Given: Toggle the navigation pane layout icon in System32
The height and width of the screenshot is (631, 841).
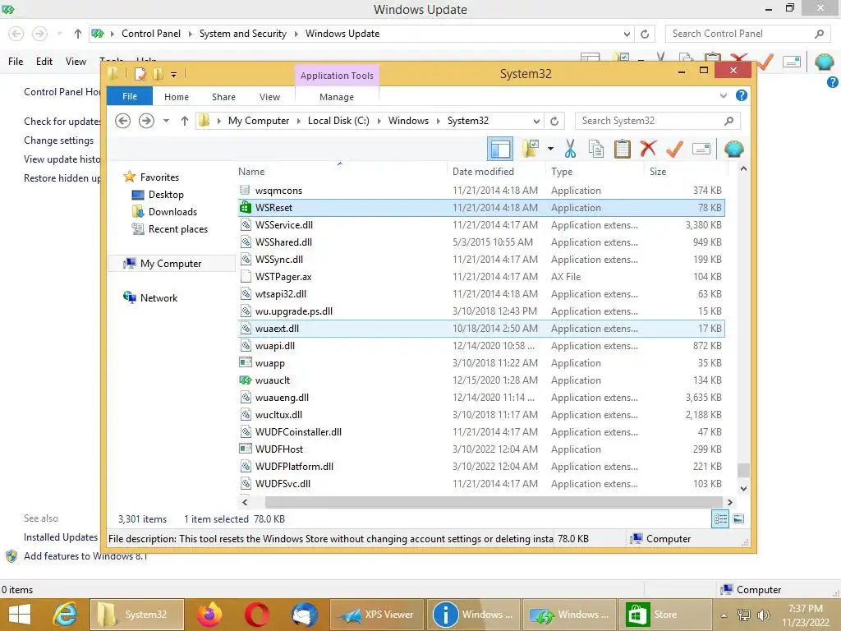Looking at the screenshot, I should click(500, 149).
